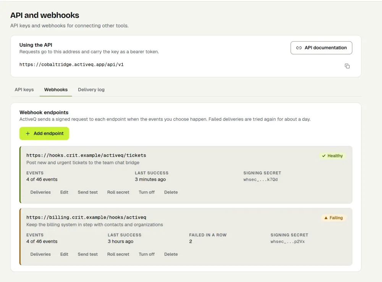
Task: Roll secret for the billing endpoint
Action: tap(118, 254)
